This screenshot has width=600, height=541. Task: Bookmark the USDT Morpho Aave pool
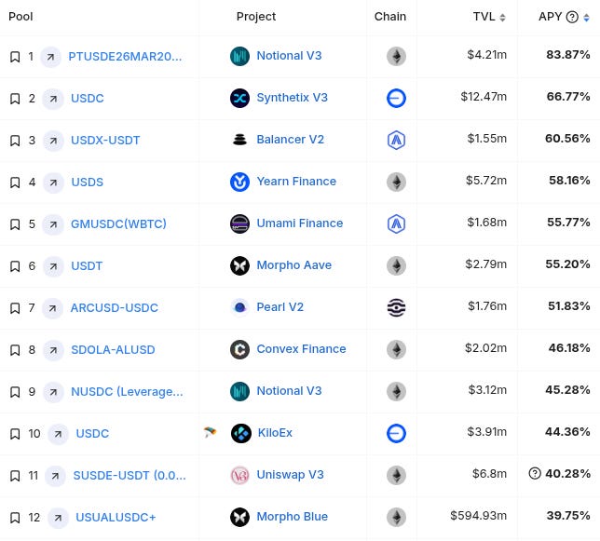15,266
